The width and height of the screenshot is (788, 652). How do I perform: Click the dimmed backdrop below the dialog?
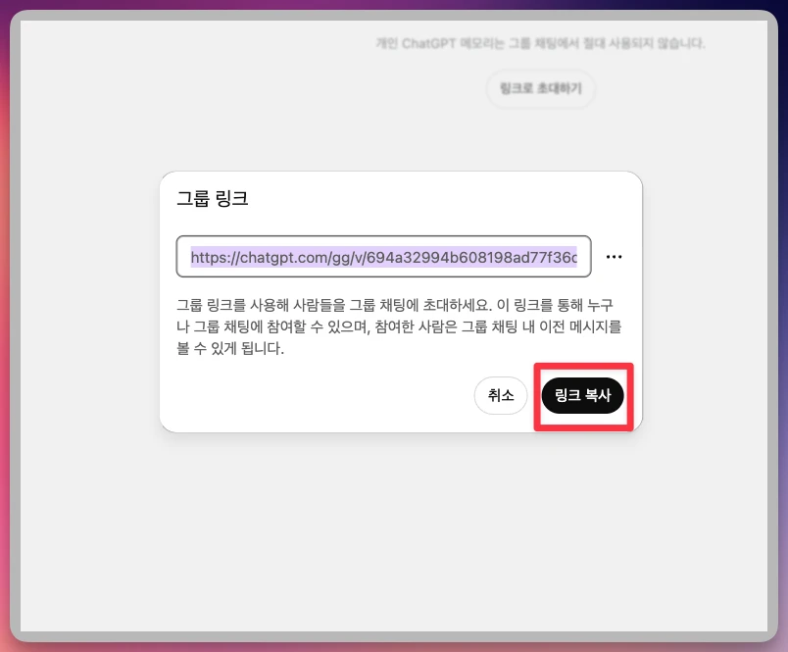point(392,529)
